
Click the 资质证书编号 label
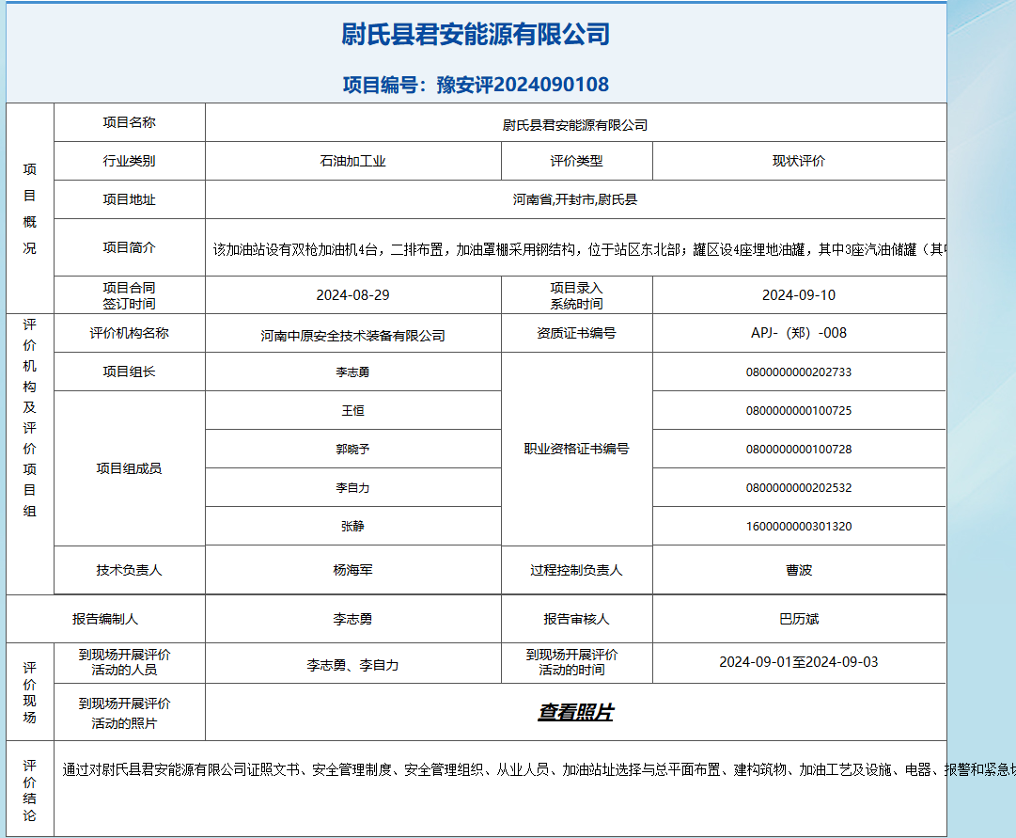[577, 333]
